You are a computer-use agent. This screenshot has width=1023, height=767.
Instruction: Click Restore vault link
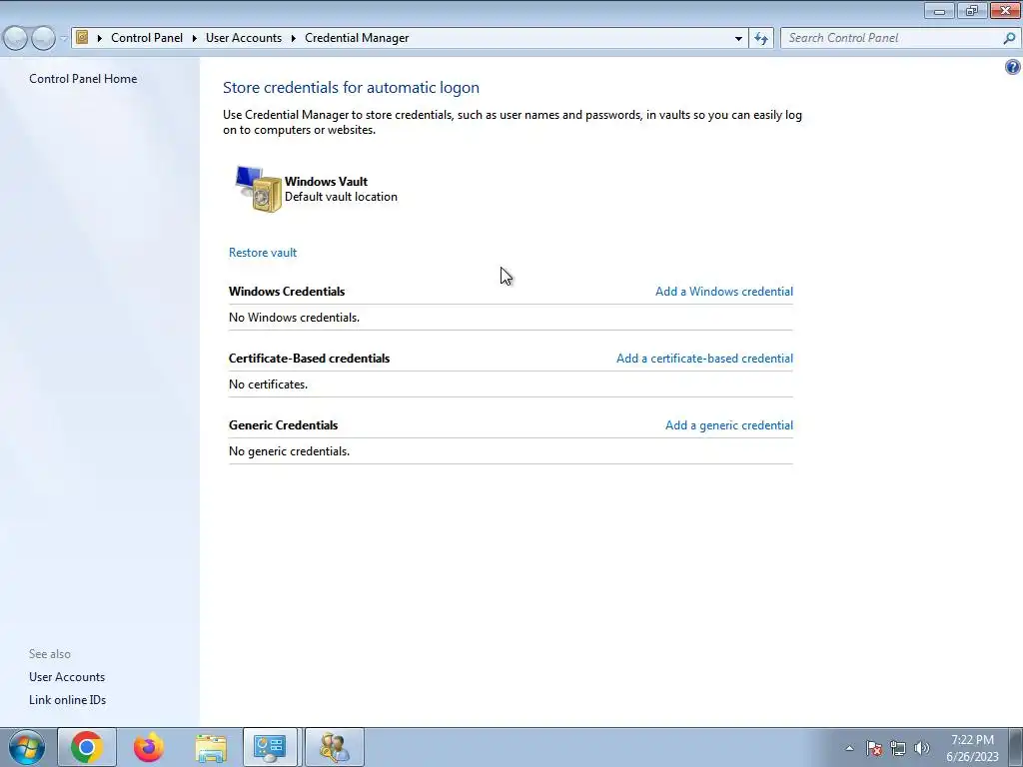[263, 253]
